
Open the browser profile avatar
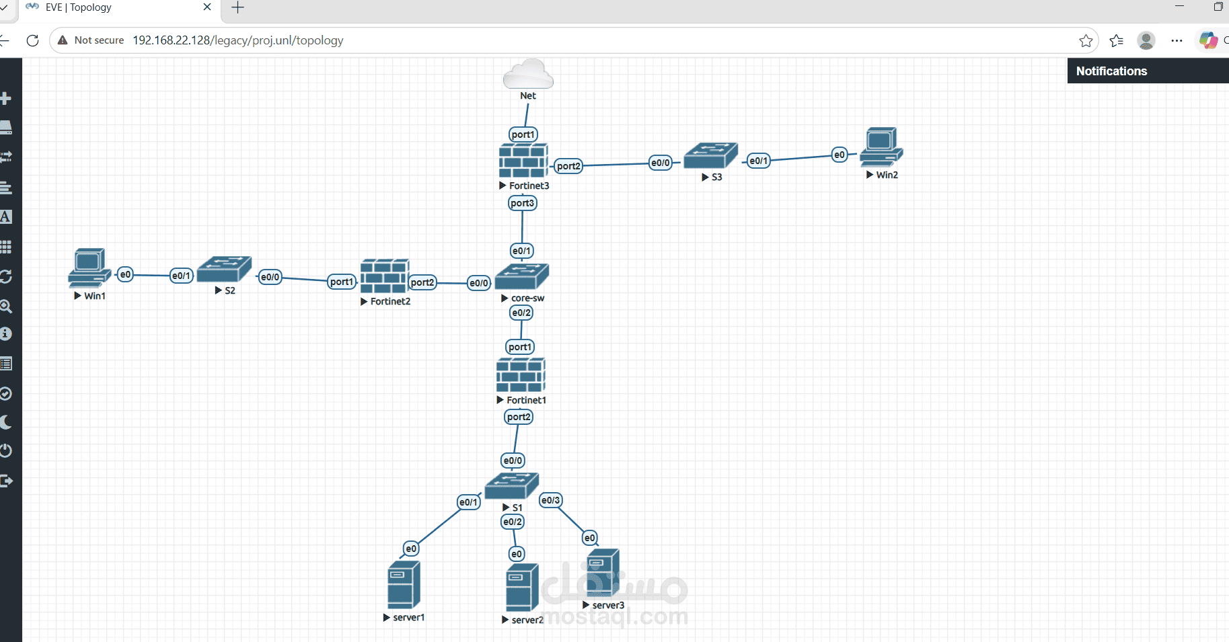(1146, 41)
